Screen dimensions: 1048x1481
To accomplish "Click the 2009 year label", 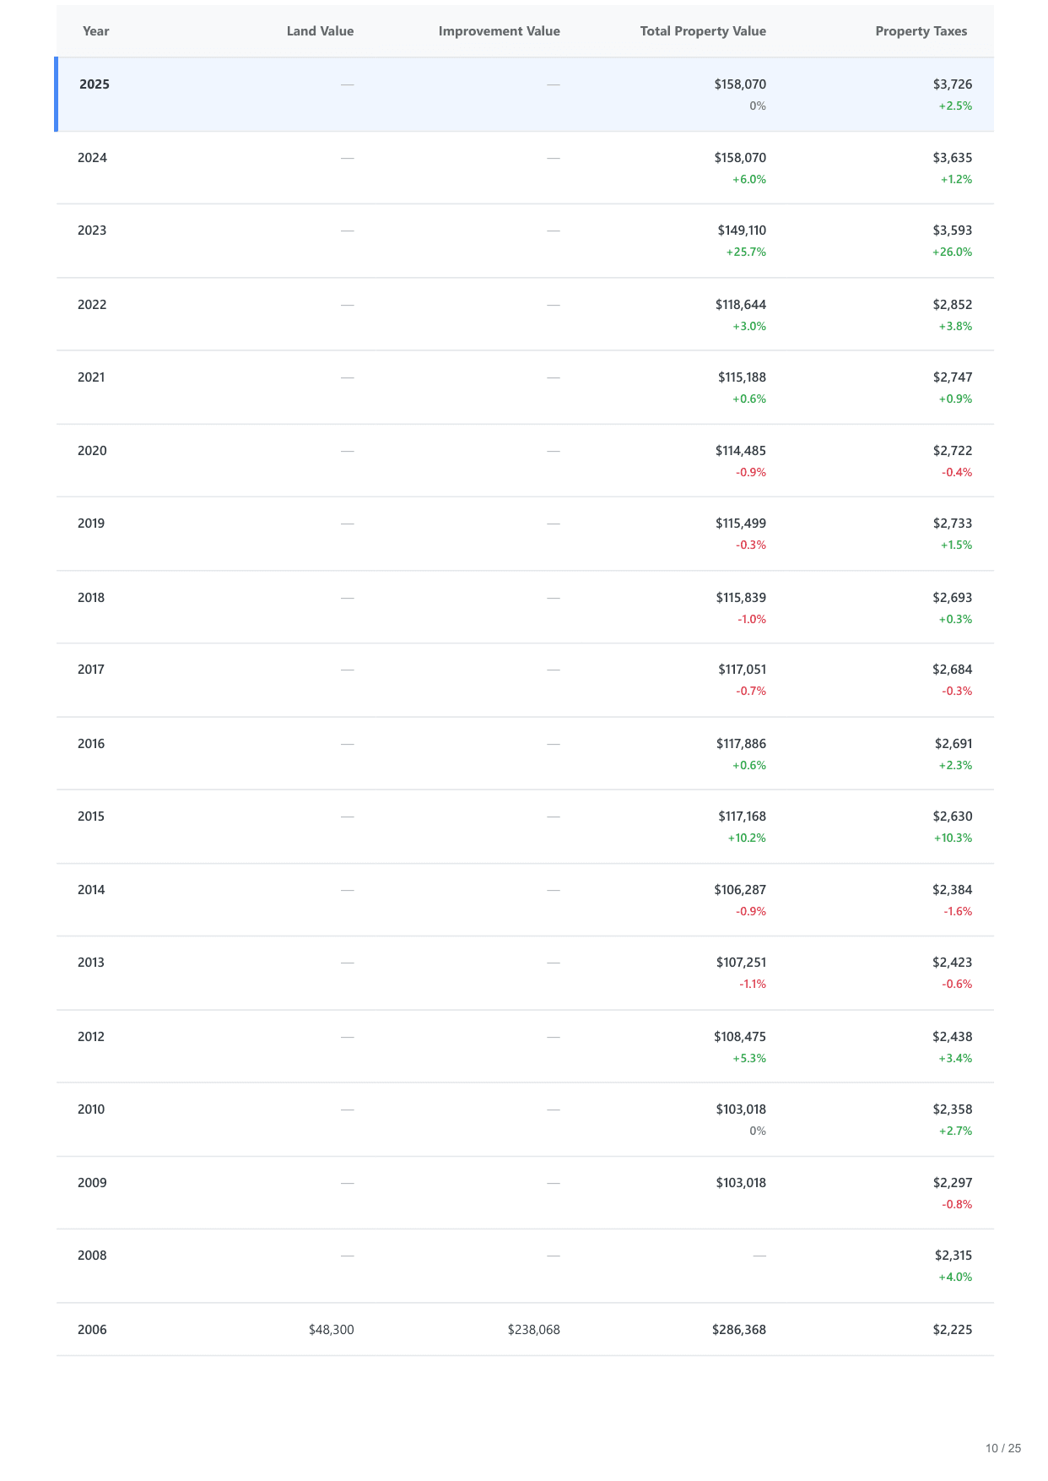I will click(92, 1183).
